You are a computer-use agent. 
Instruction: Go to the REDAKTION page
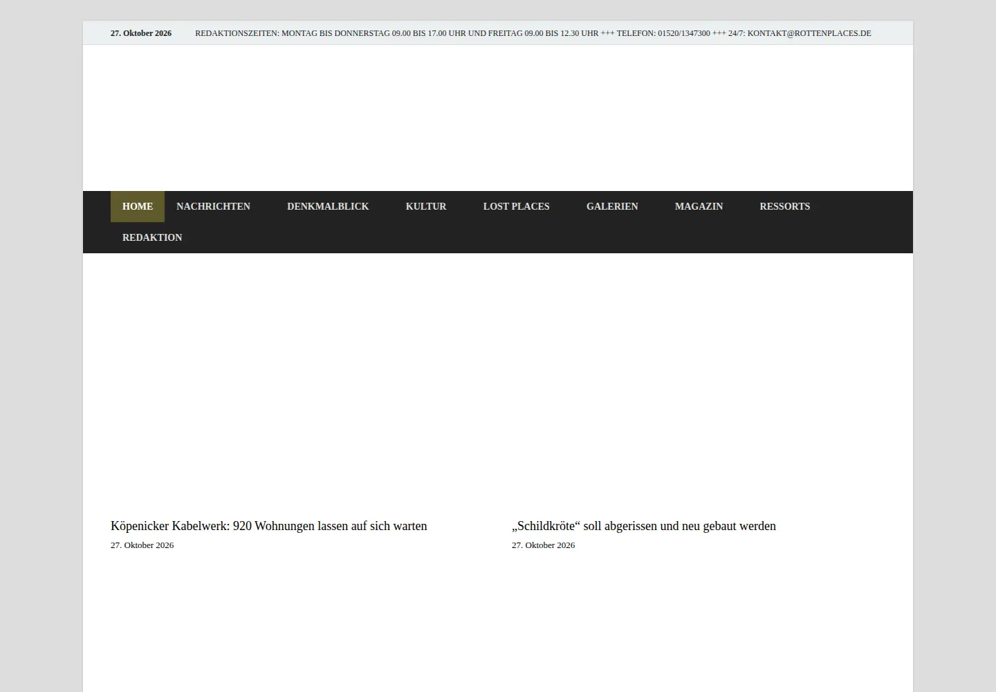152,237
